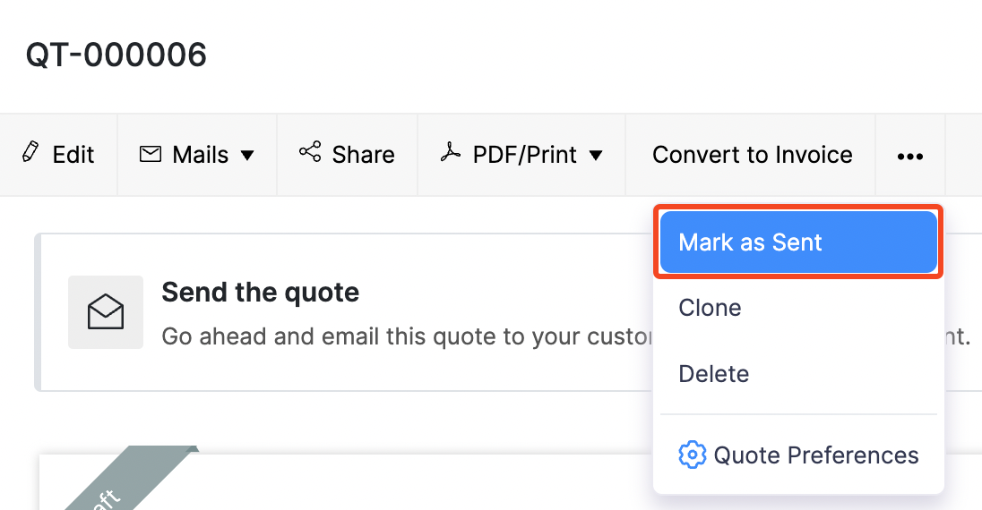Image resolution: width=982 pixels, height=510 pixels.
Task: Click the QT-000006 quote title
Action: 116,55
